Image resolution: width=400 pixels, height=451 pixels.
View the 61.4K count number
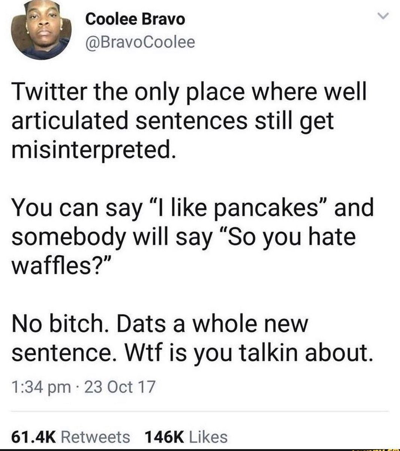[x=34, y=436]
